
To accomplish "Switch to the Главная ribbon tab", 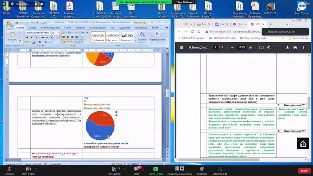I will click(x=20, y=28).
